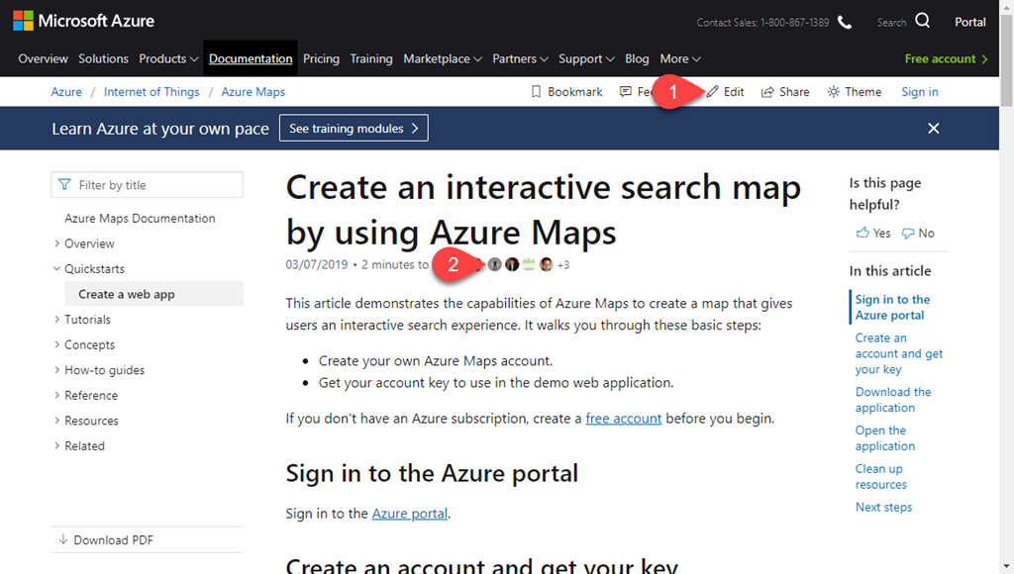The width and height of the screenshot is (1014, 574).
Task: Open the More dropdown menu
Action: [x=679, y=58]
